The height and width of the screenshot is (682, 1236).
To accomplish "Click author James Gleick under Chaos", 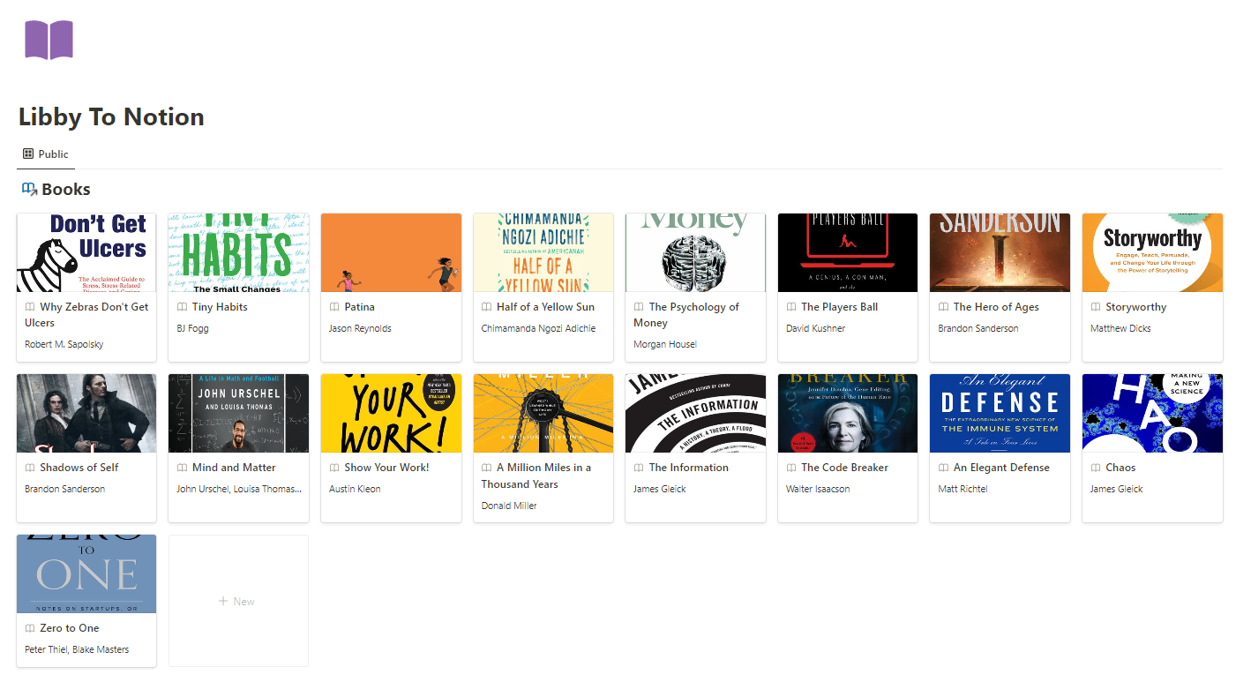I will coord(1116,489).
